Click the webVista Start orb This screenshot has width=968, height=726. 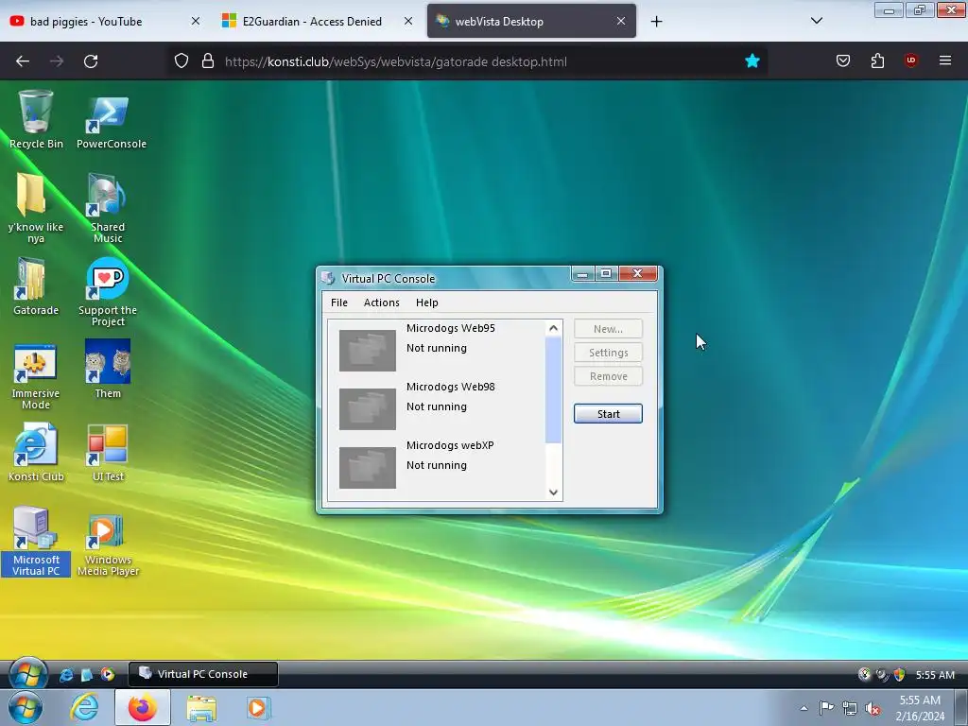click(x=27, y=673)
